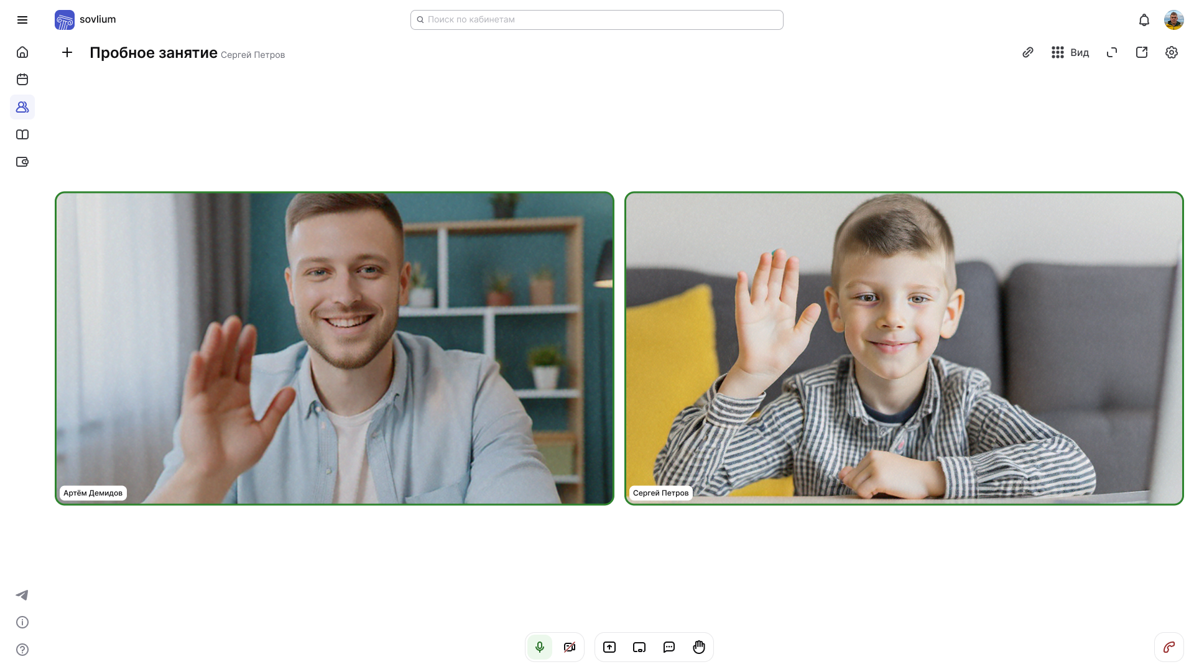Open the classroom in a new window
Image resolution: width=1194 pixels, height=672 pixels.
tap(1141, 52)
